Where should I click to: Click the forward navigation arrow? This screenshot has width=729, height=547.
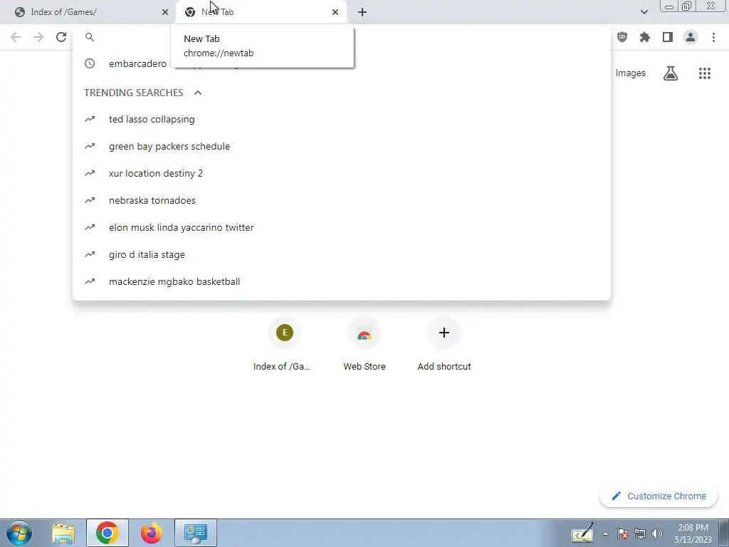[x=38, y=37]
